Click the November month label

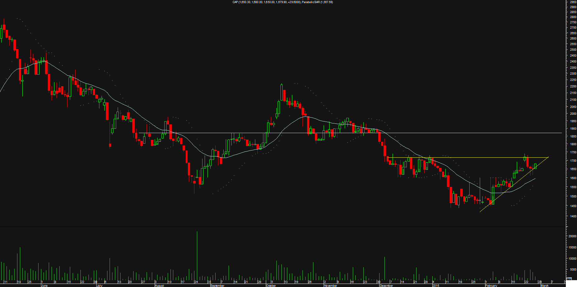pos(330,285)
